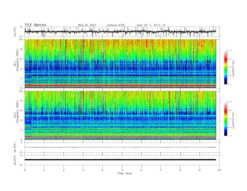Click the "ch.1(V)" waveform axis label

pos(15,32)
